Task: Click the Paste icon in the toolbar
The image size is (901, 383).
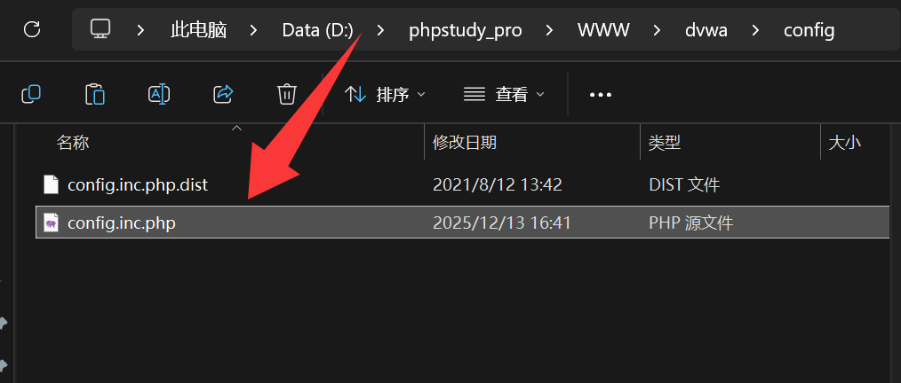Action: coord(95,94)
